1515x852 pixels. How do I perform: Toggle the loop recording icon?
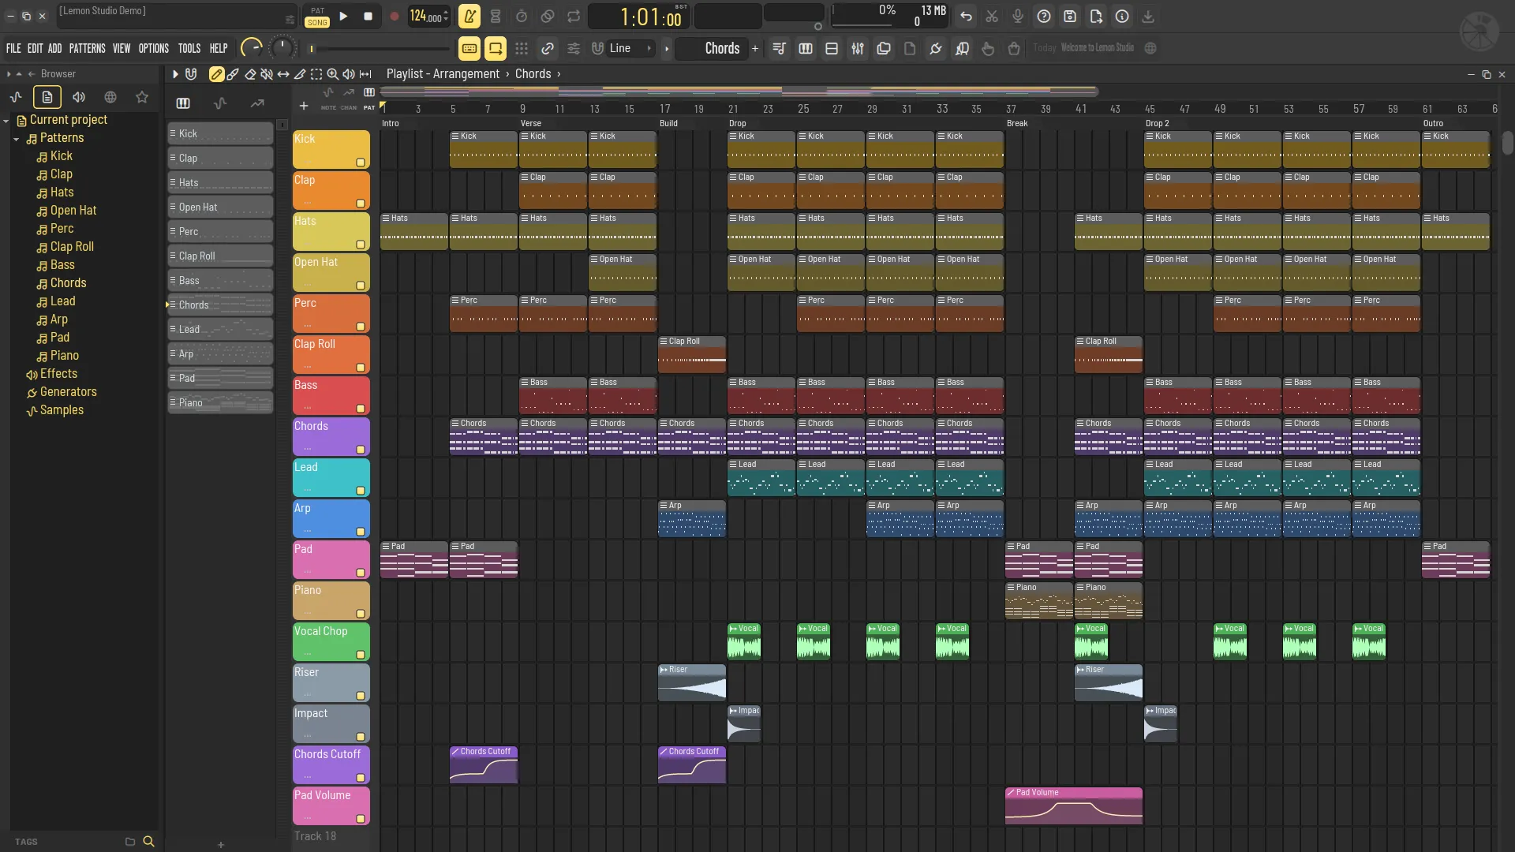click(574, 17)
